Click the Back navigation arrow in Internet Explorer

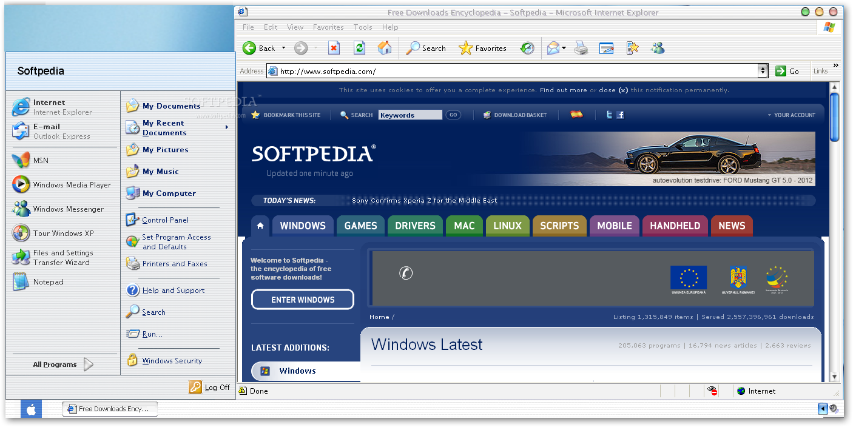coord(249,48)
